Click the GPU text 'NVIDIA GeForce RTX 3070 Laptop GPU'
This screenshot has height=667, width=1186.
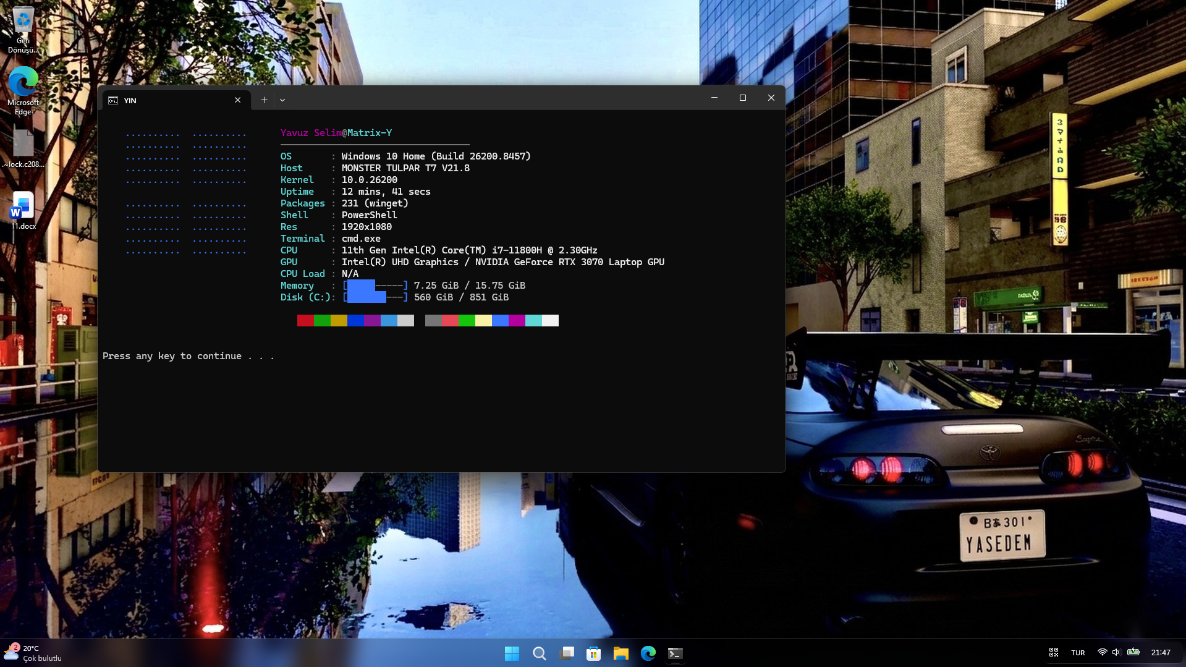point(570,262)
